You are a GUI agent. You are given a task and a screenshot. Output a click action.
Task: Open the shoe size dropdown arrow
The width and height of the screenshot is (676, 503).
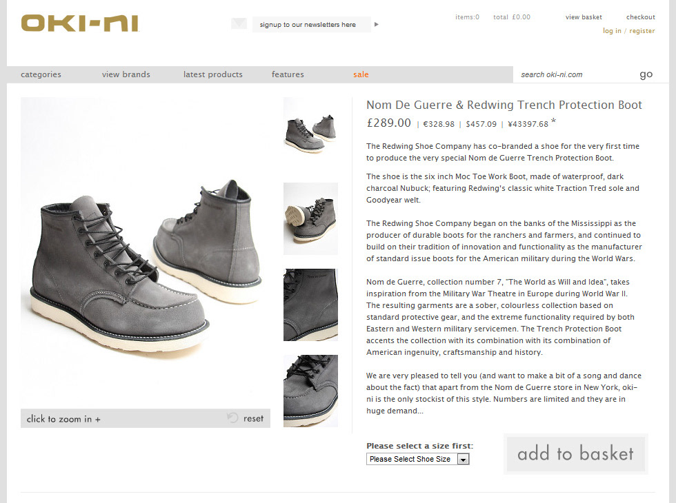(463, 460)
